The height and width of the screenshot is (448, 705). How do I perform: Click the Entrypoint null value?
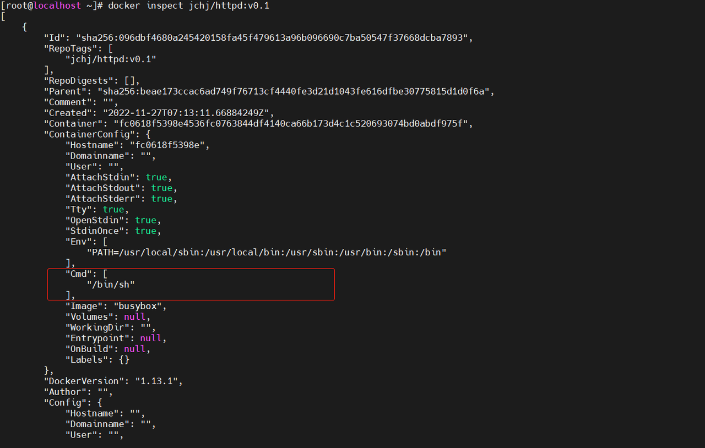coord(151,338)
